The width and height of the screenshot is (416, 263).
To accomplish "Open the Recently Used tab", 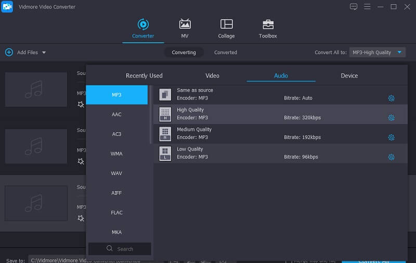I will pyautogui.click(x=144, y=76).
